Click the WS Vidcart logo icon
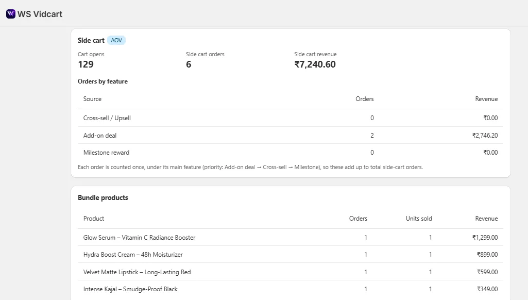This screenshot has width=528, height=300. 11,14
